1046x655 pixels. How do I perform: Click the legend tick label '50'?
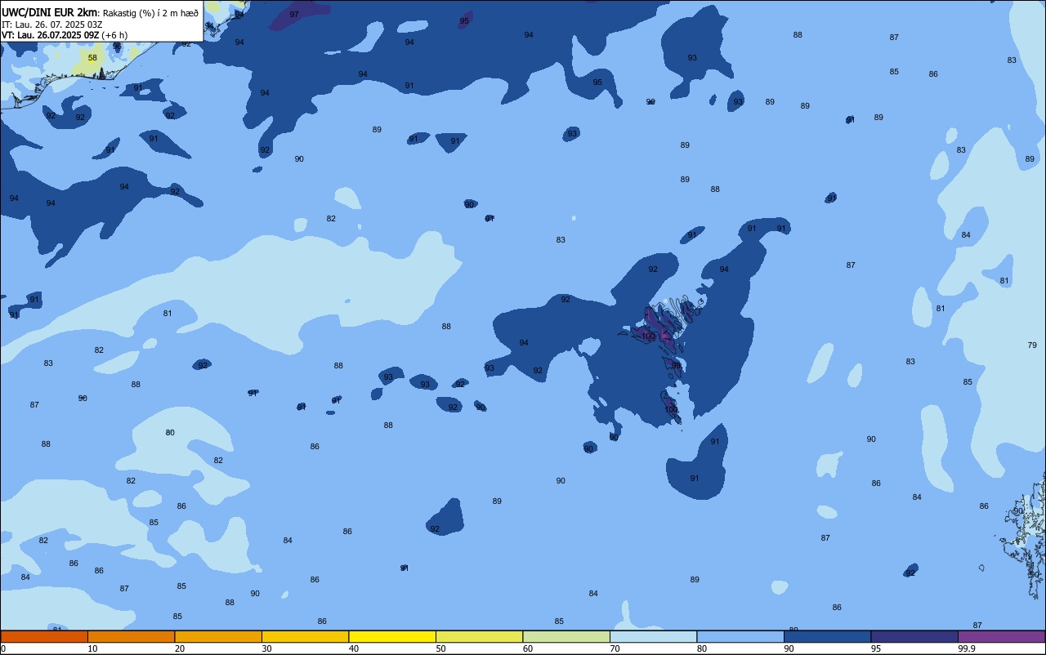point(440,648)
